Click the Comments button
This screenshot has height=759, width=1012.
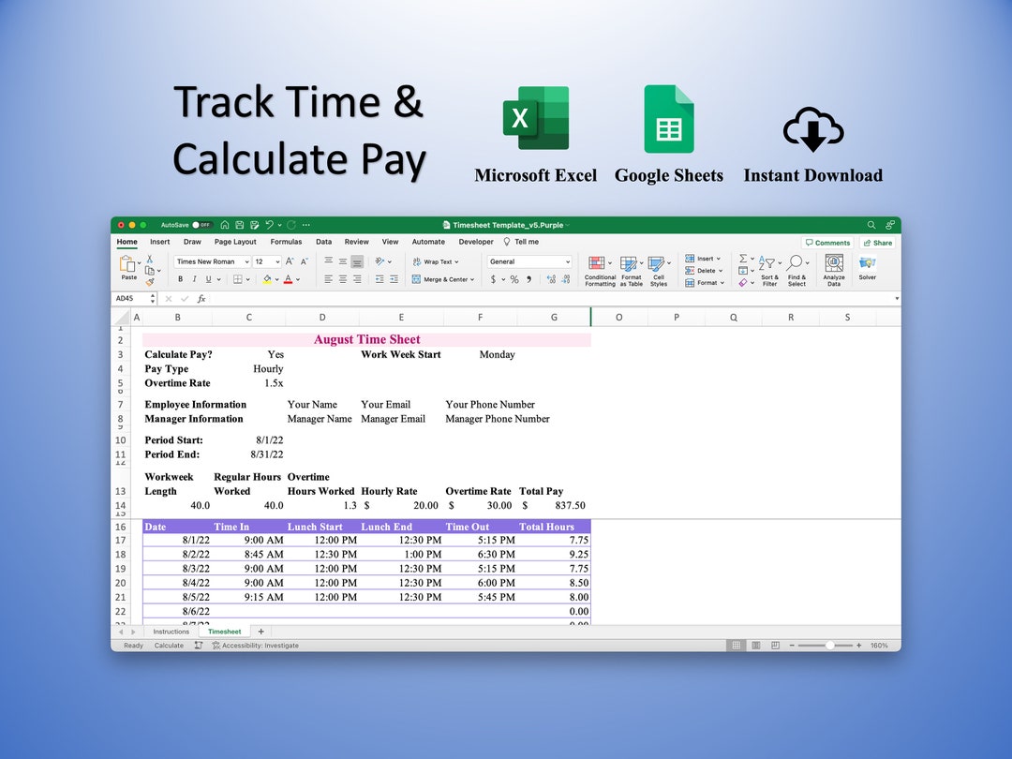click(x=827, y=243)
